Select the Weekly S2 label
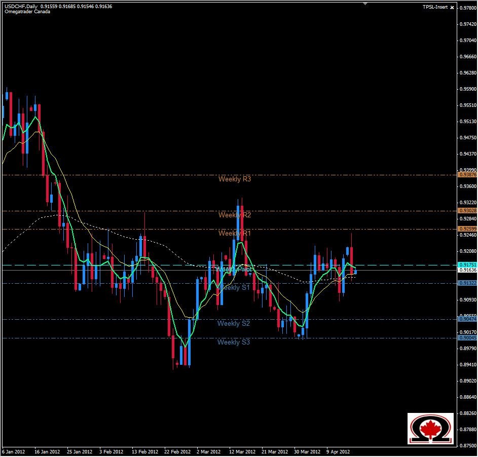 tap(235, 323)
